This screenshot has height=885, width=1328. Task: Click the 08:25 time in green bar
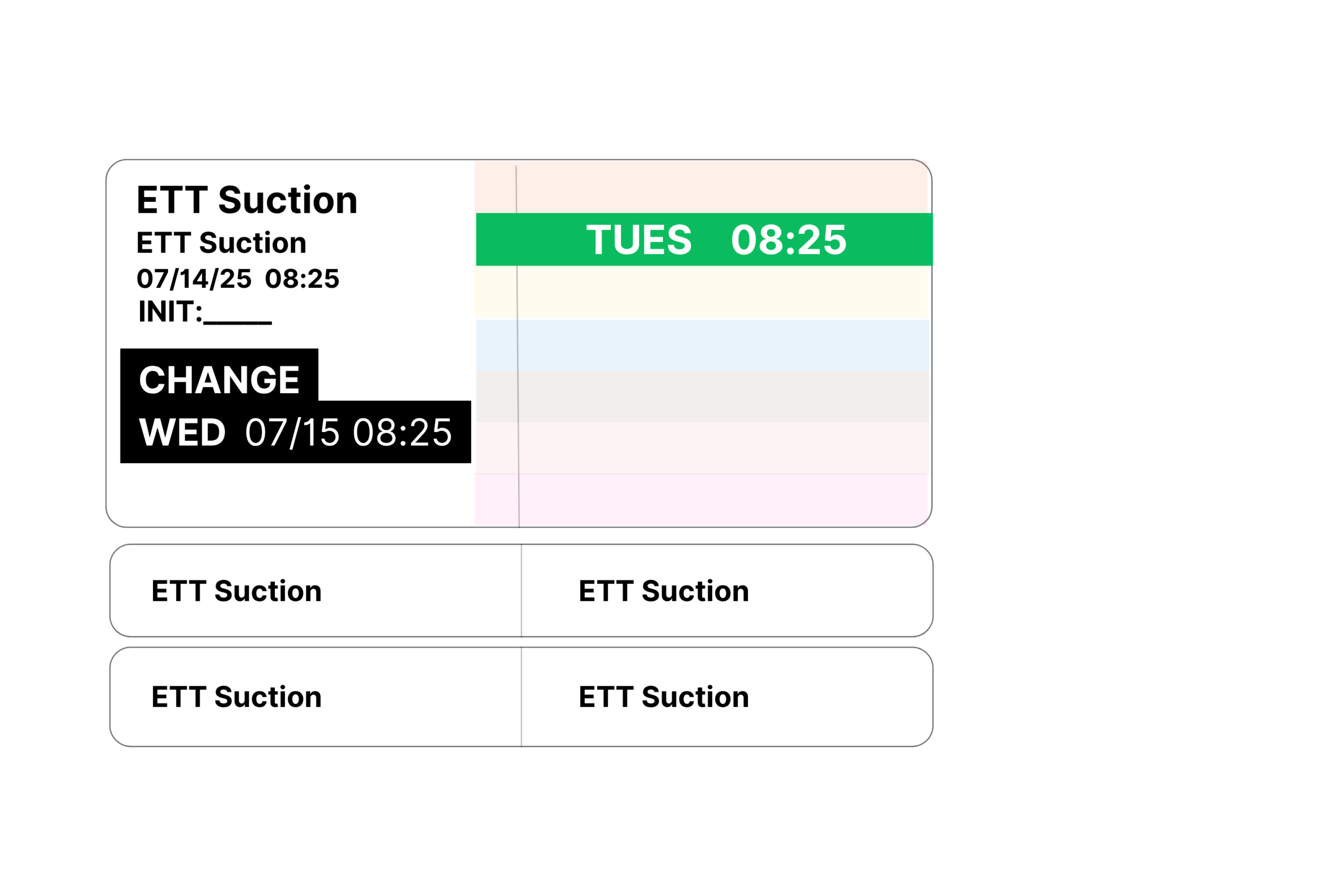pyautogui.click(x=788, y=240)
